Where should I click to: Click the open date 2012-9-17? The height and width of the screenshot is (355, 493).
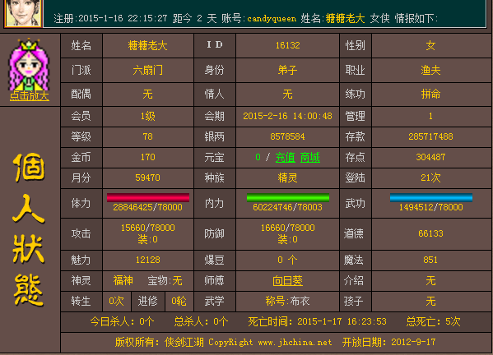pos(413,342)
